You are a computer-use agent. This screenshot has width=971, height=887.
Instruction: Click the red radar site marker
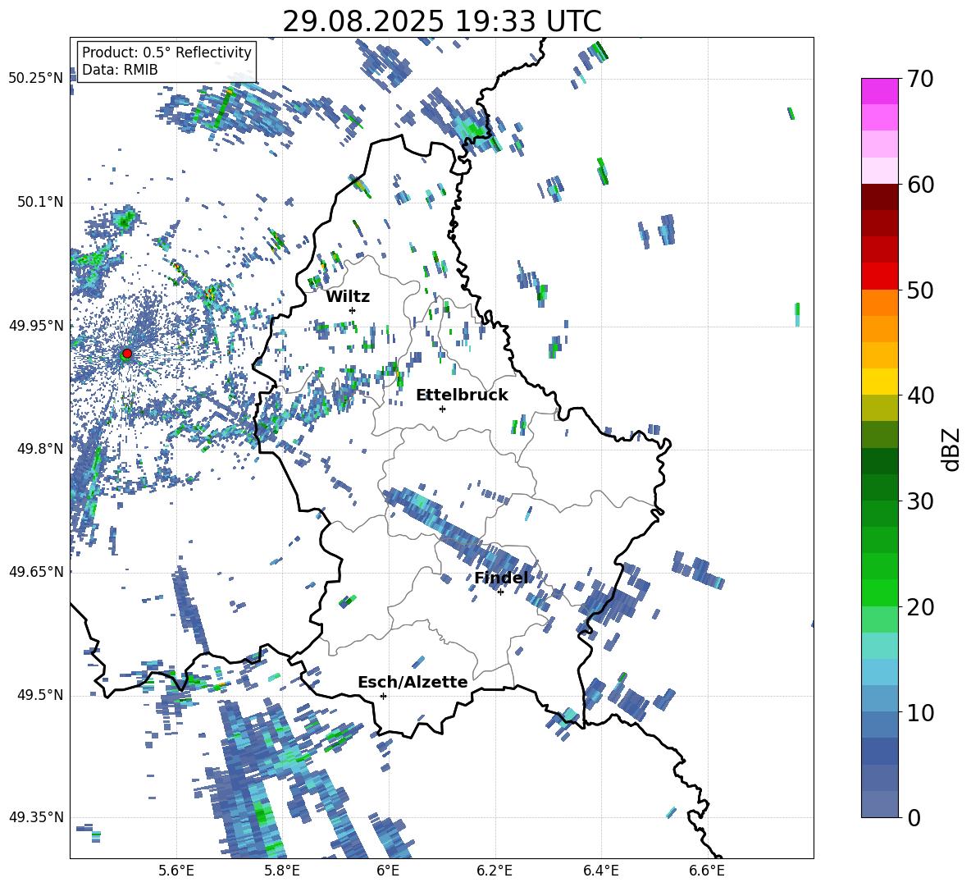(127, 353)
